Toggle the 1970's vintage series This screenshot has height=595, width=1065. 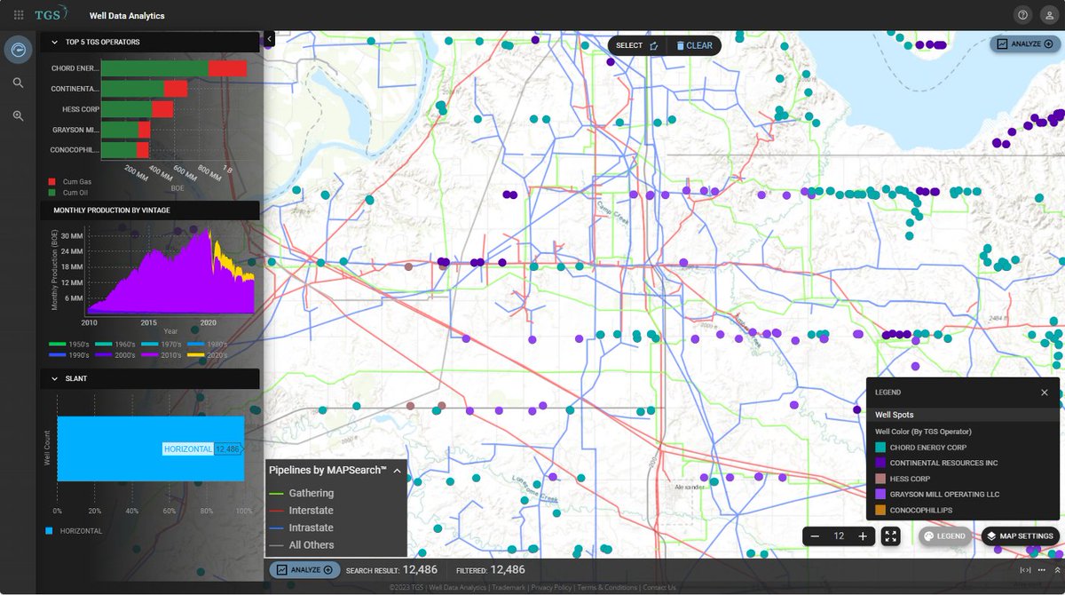coord(161,344)
